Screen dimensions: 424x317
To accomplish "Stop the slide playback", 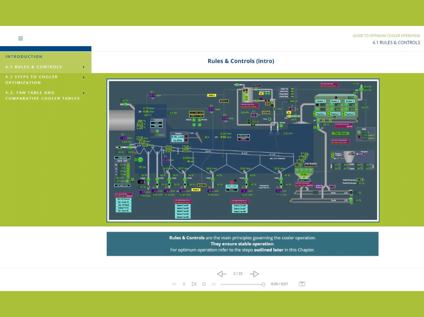I will pos(204,284).
